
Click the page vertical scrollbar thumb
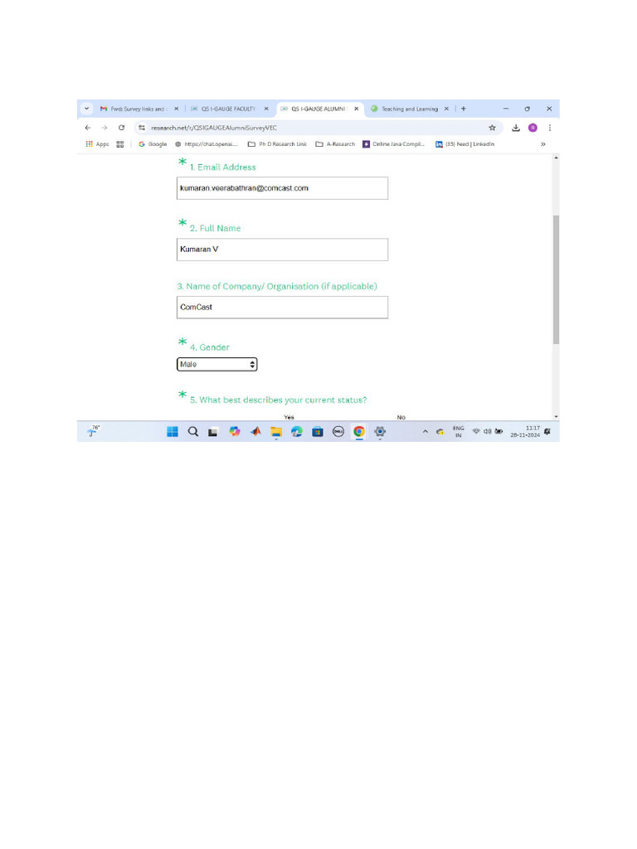coord(556,279)
